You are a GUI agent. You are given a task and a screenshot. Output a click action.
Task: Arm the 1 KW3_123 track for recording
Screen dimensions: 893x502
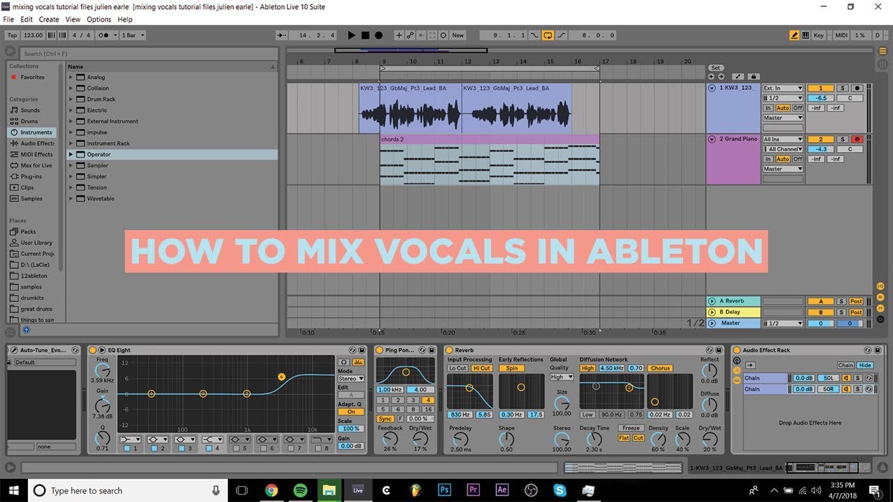(857, 89)
